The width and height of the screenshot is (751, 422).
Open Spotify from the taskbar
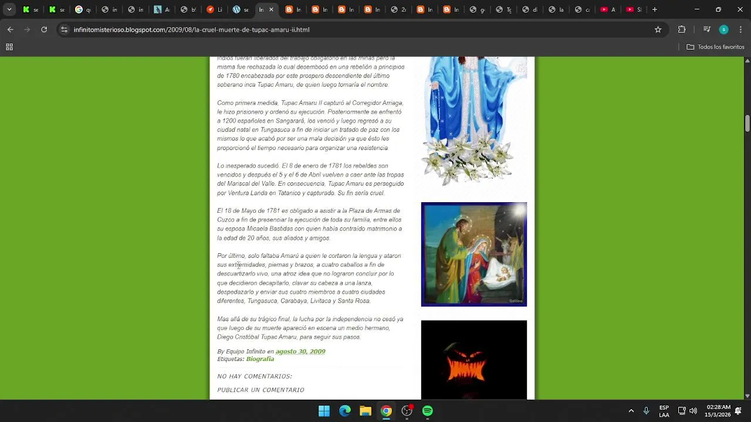[x=428, y=411]
